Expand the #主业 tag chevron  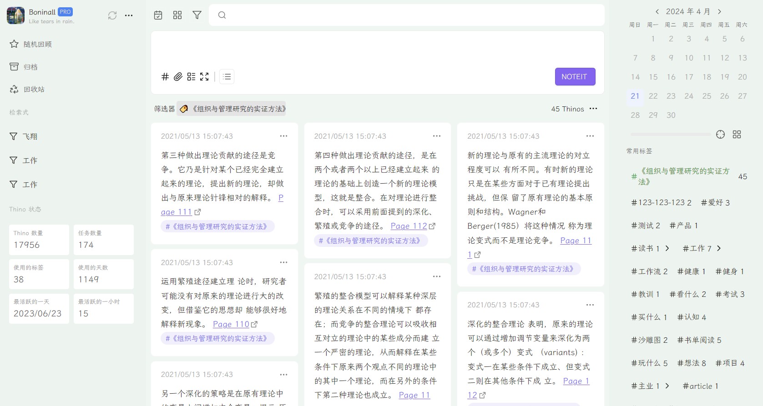pyautogui.click(x=667, y=386)
